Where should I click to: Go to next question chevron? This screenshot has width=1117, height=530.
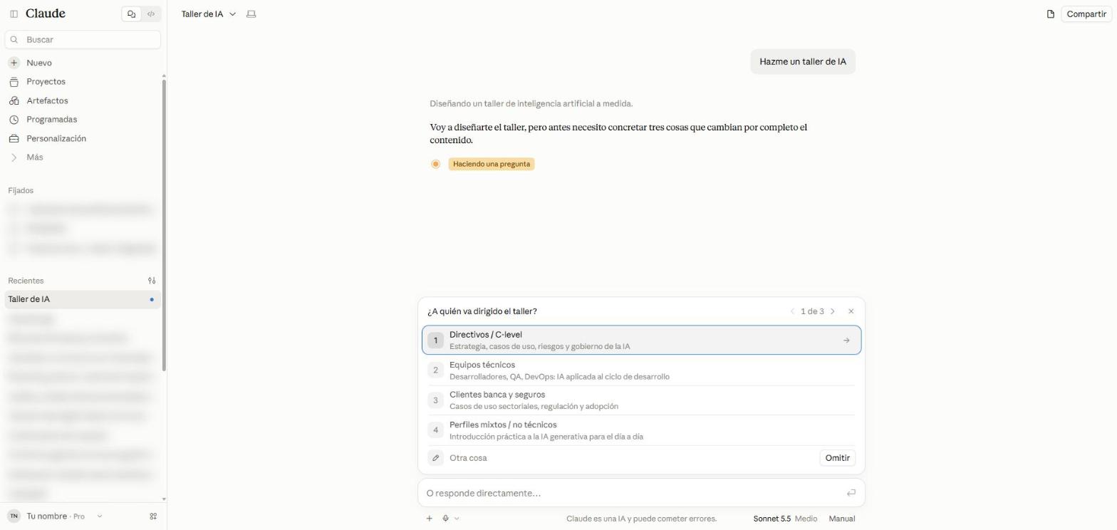833,311
